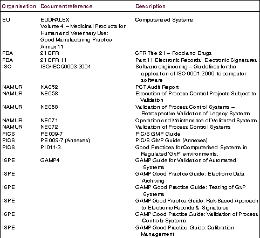Click 'Part 11 Electronic Records; Electronic Signatures'
This screenshot has width=260, height=238.
pyautogui.click(x=196, y=60)
